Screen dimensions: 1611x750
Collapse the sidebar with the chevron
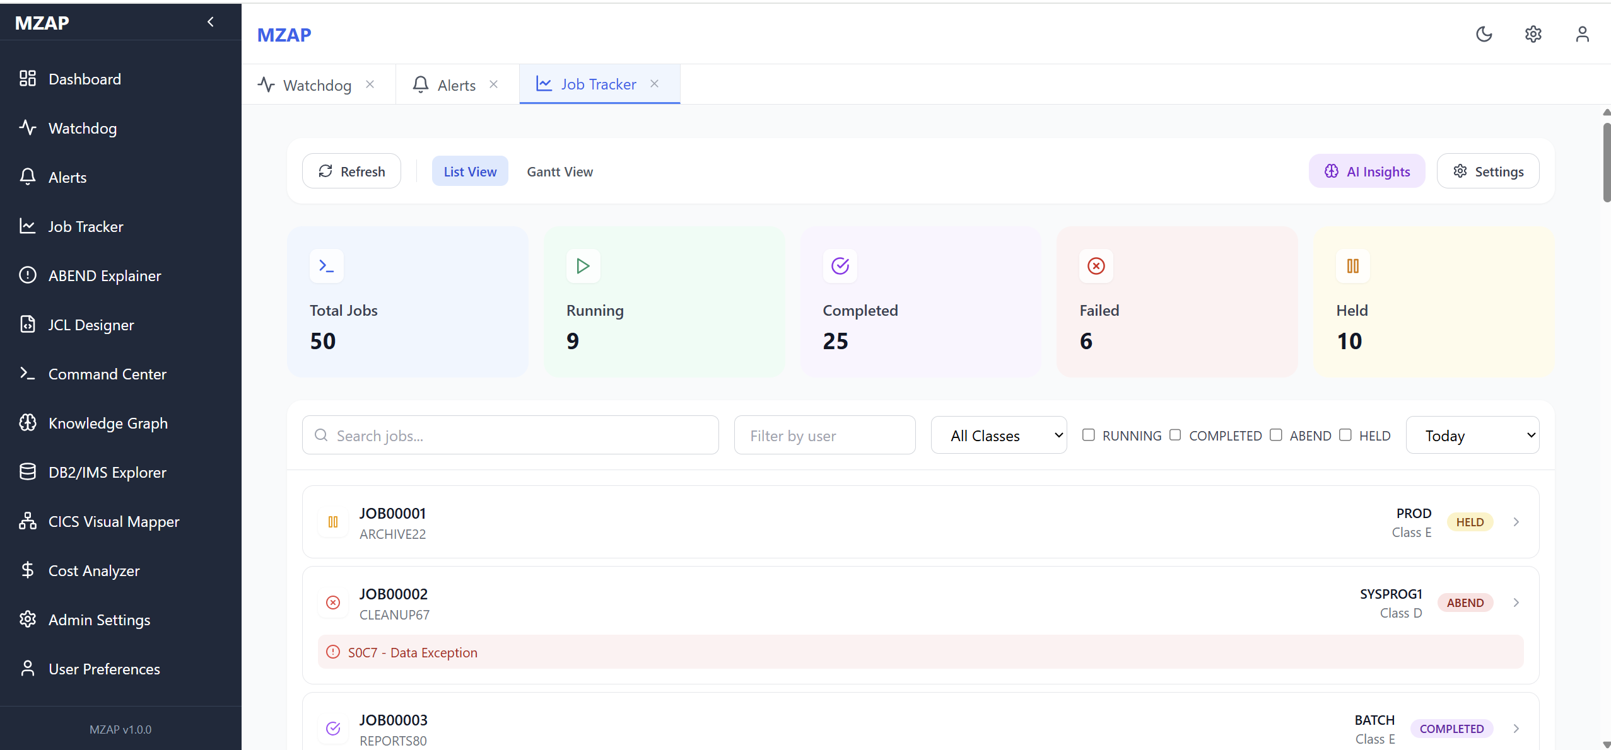pyautogui.click(x=211, y=22)
